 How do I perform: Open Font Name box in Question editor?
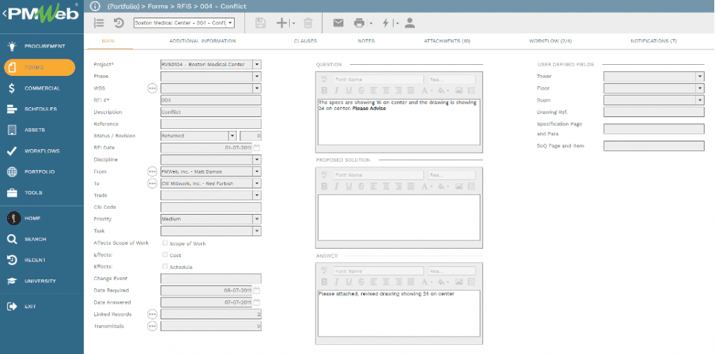(378, 79)
